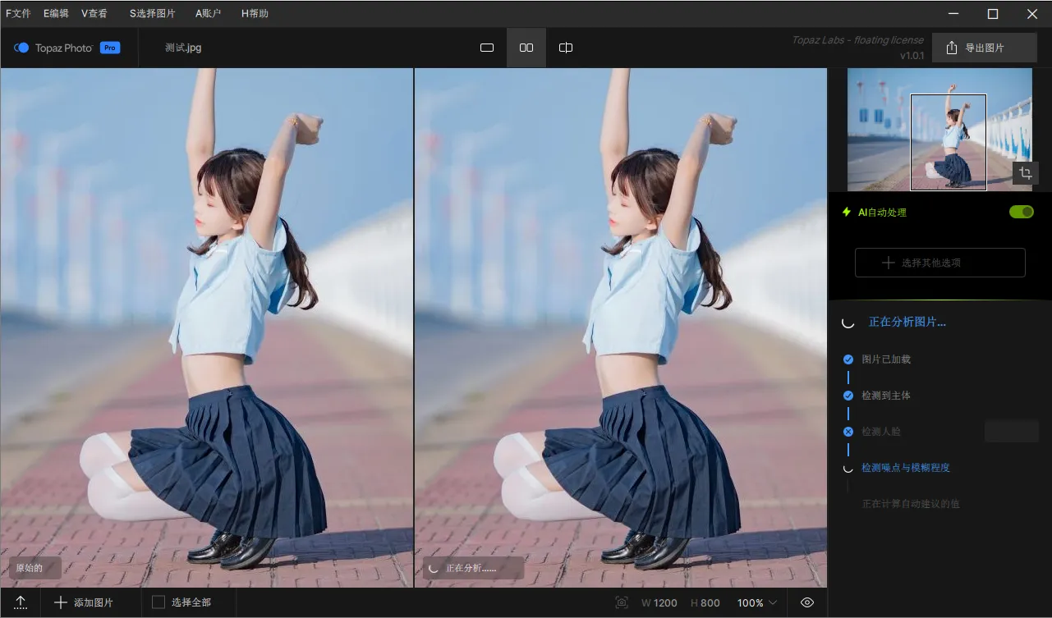This screenshot has width=1052, height=618.
Task: Click the 添加图片 button
Action: coord(84,602)
